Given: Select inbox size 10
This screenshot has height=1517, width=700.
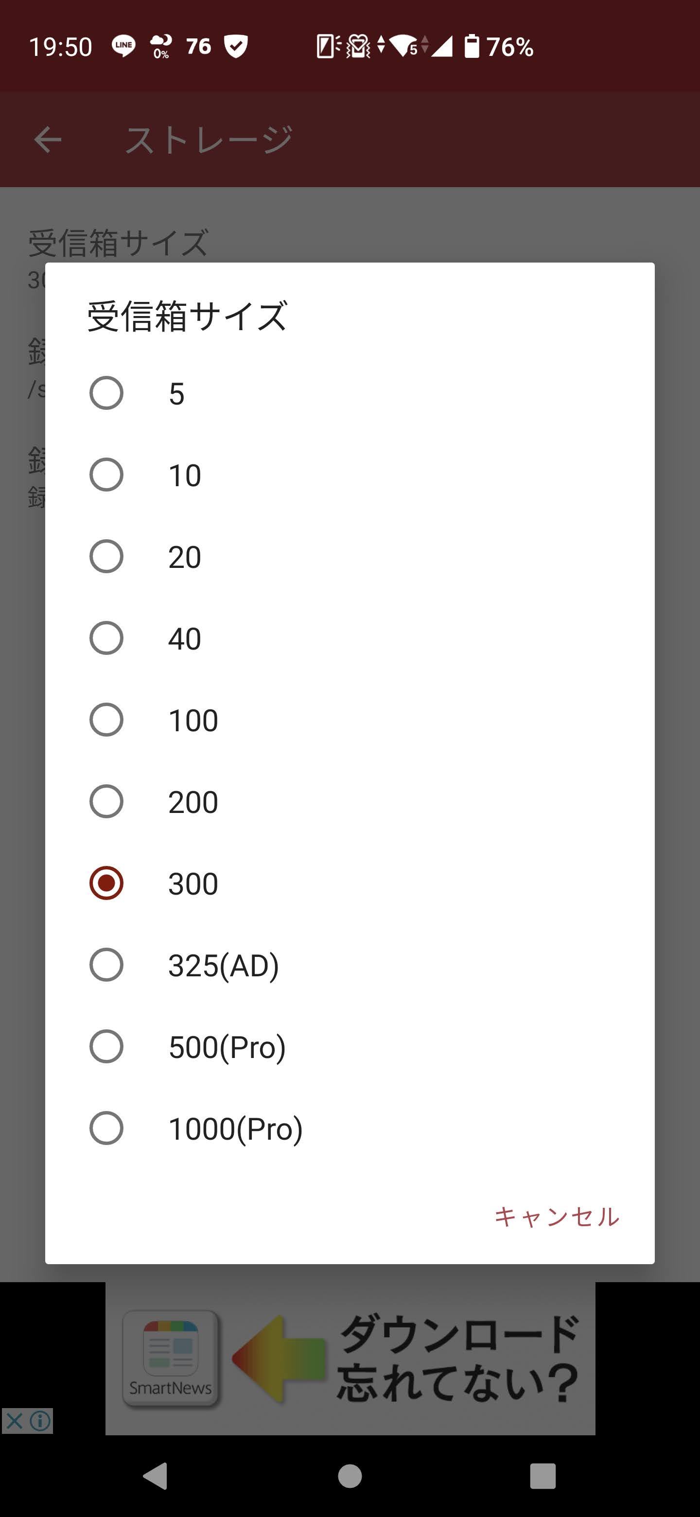Looking at the screenshot, I should pyautogui.click(x=350, y=475).
